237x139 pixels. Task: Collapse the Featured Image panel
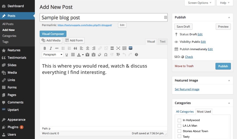click(x=229, y=81)
